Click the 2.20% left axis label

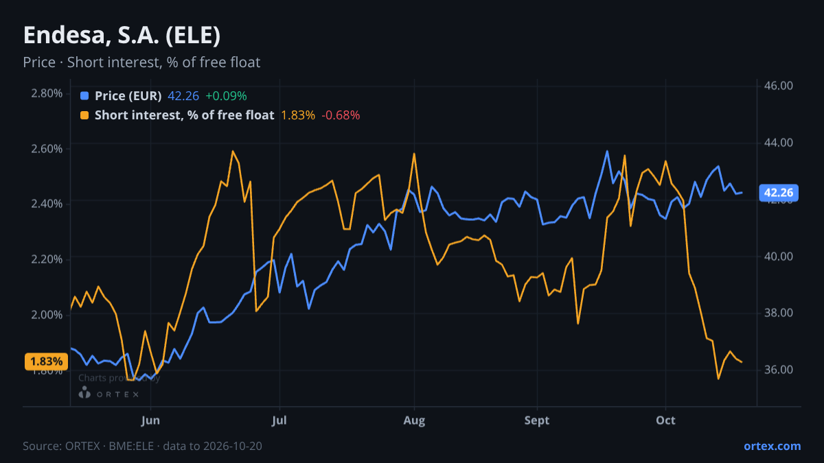point(47,259)
